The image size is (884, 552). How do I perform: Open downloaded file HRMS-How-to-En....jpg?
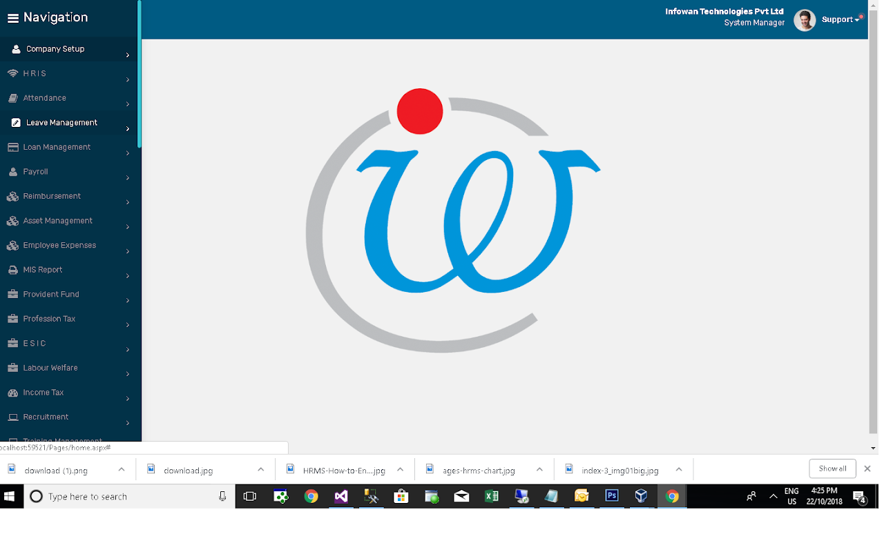coord(343,471)
